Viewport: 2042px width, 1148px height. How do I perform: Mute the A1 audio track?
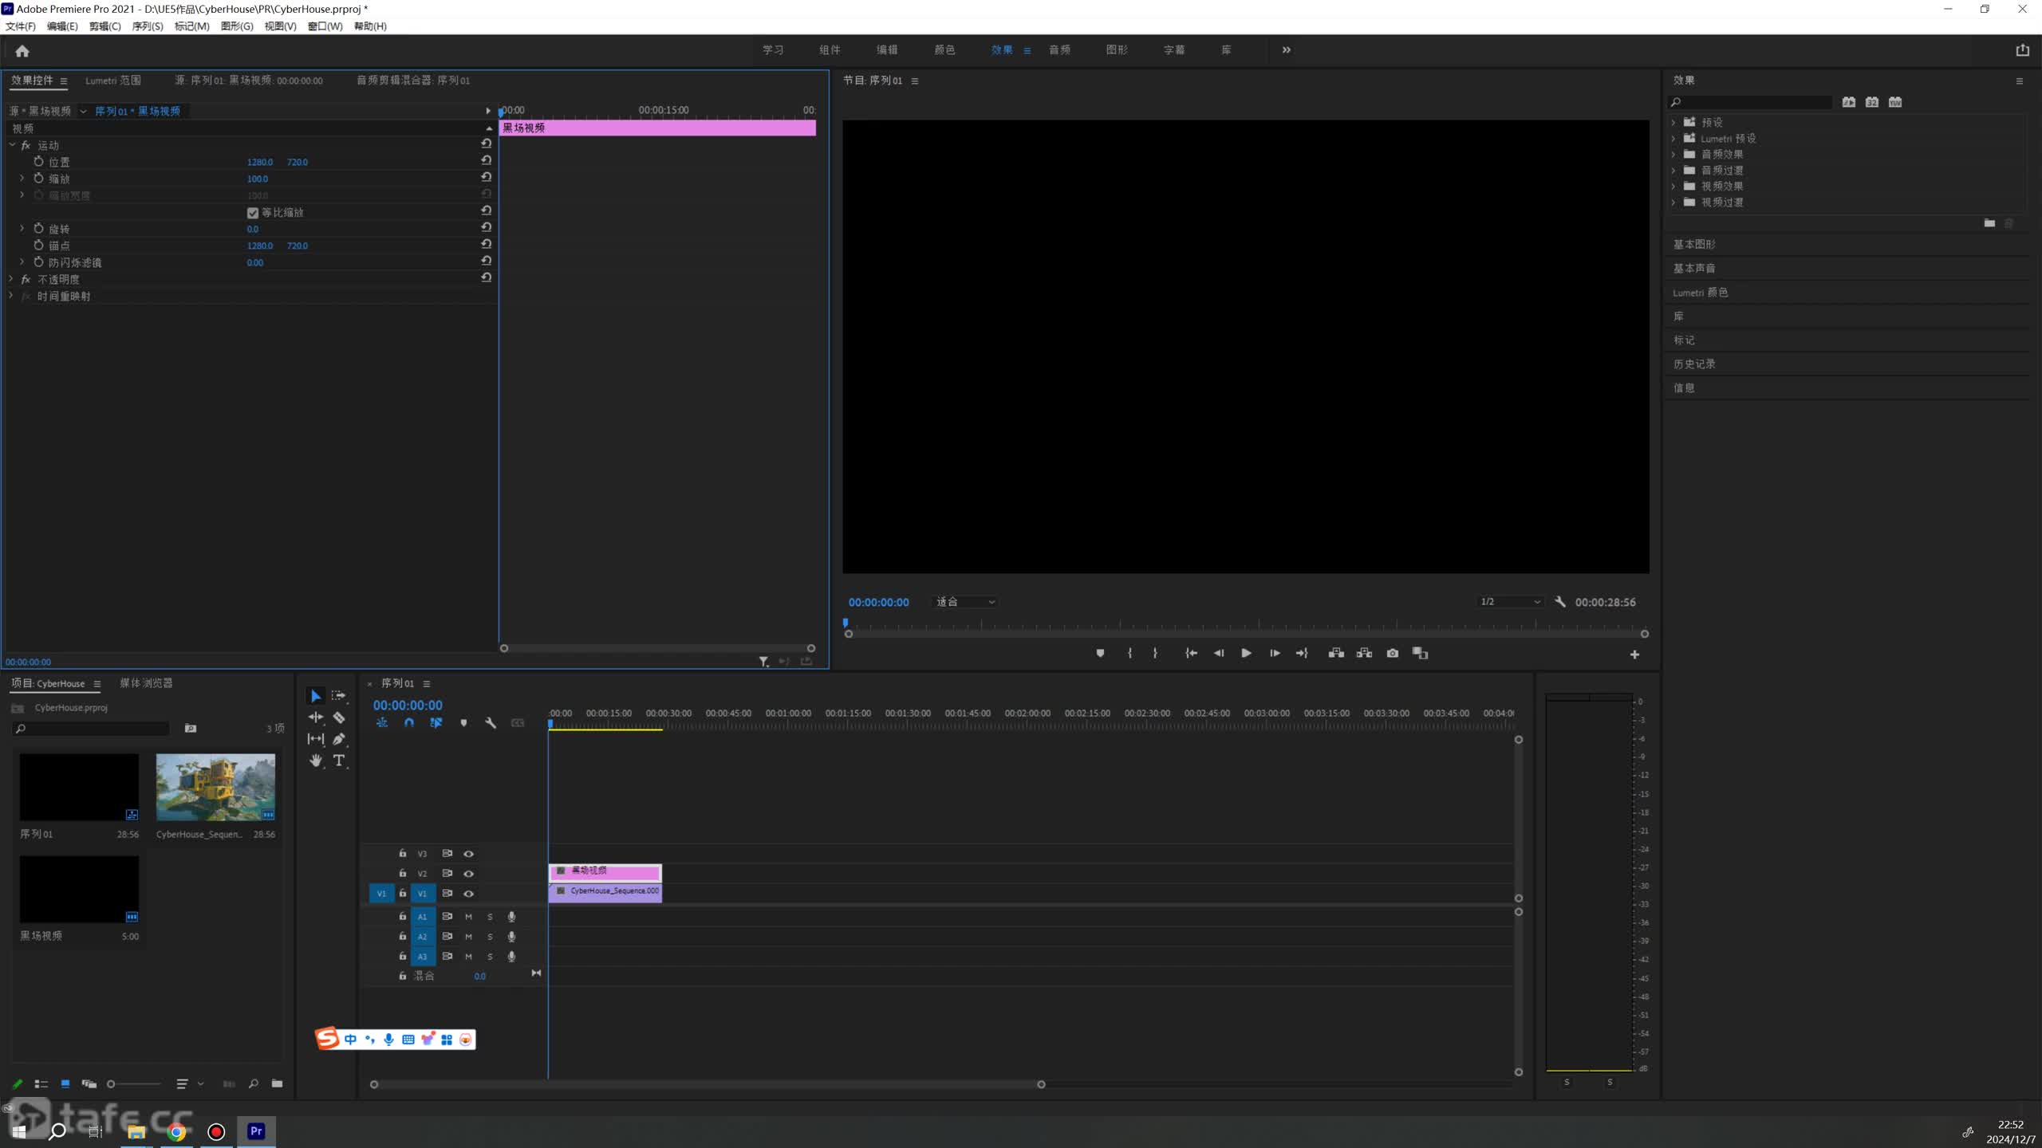(x=468, y=917)
